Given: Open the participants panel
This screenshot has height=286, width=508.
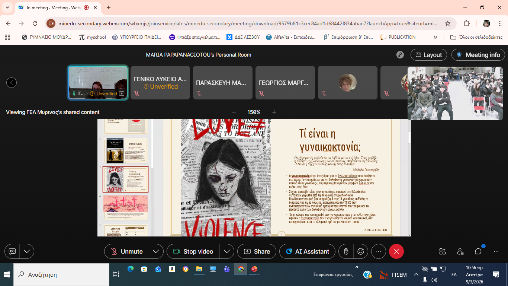Looking at the screenshot, I should 460,251.
